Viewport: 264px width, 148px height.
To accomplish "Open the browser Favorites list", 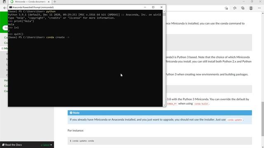I will click(235, 8).
